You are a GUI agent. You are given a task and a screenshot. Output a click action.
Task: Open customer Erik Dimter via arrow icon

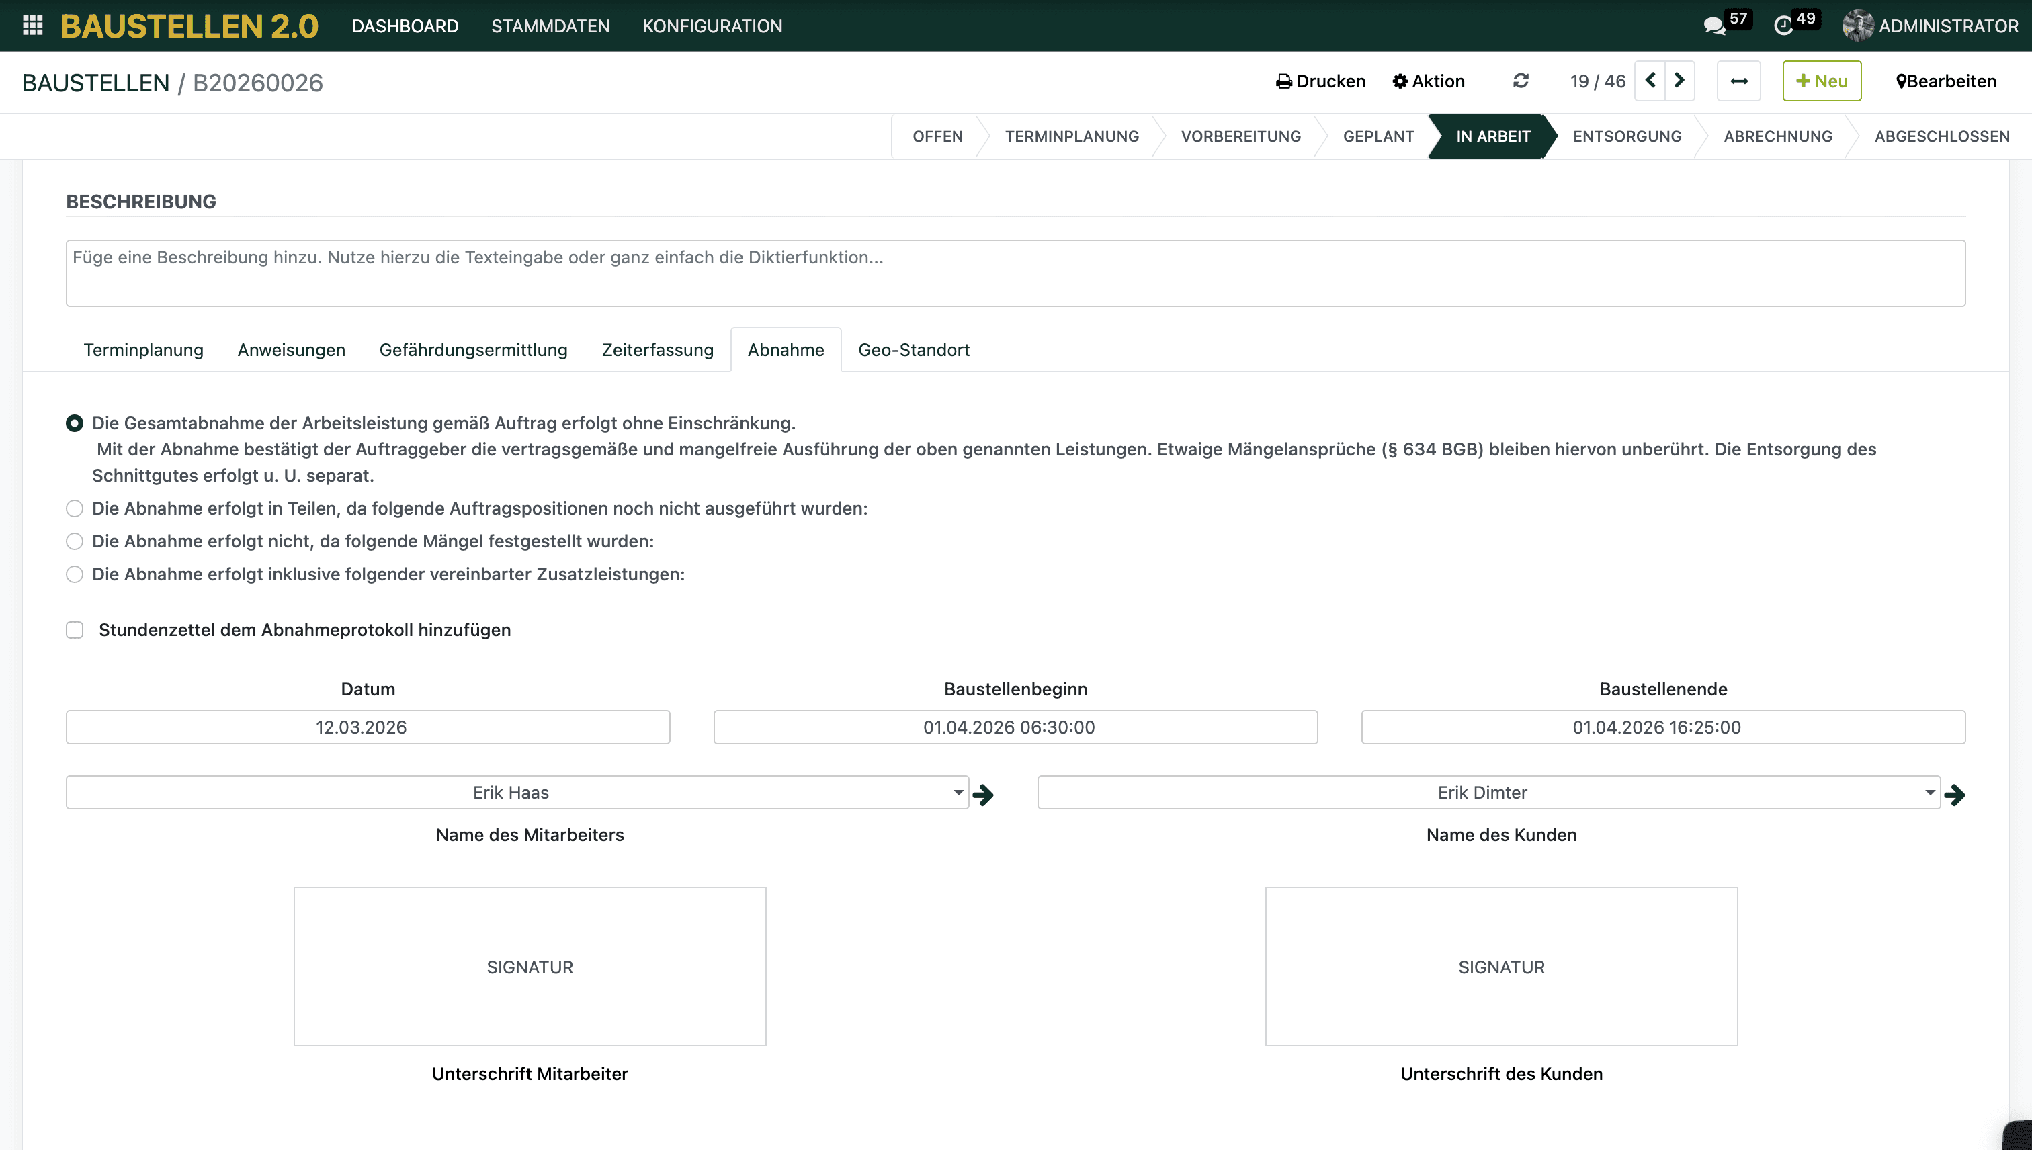pos(1954,794)
